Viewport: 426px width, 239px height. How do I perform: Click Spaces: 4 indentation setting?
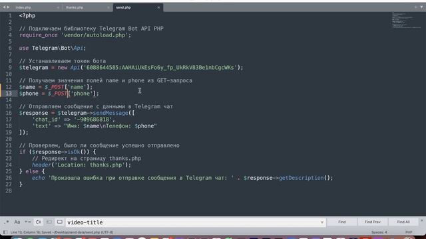pos(379,232)
